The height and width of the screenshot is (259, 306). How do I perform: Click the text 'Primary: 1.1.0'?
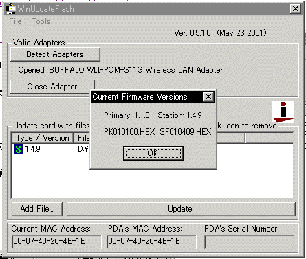tap(127, 115)
